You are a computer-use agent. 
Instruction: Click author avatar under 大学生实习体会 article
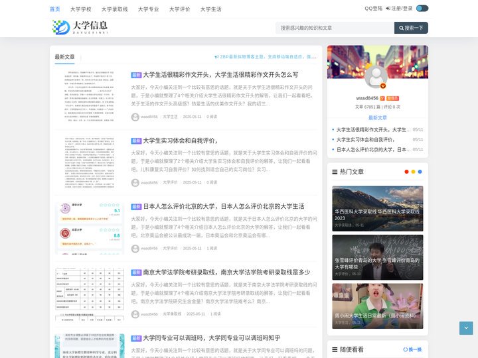pos(135,183)
